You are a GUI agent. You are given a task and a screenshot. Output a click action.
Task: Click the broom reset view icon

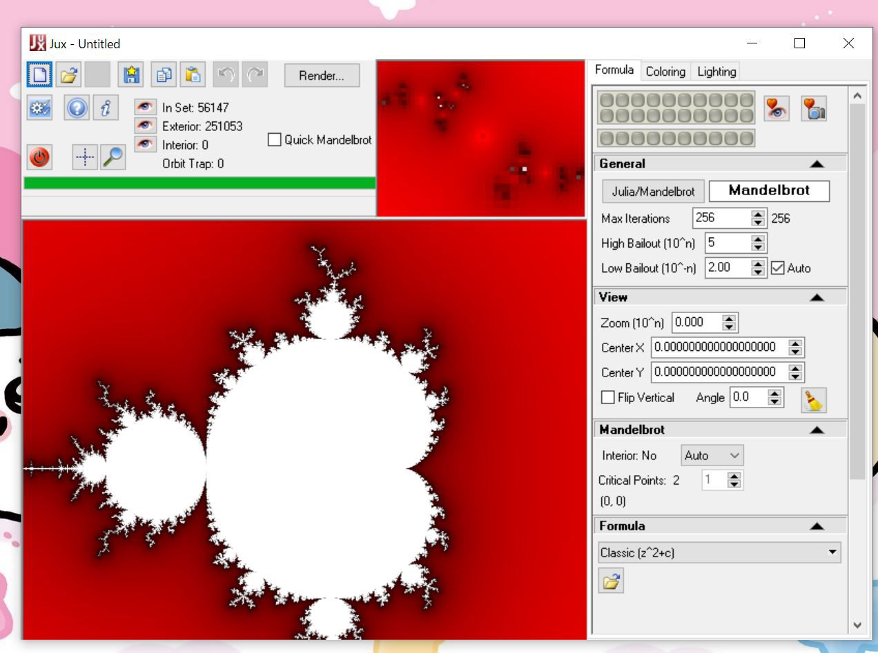814,400
